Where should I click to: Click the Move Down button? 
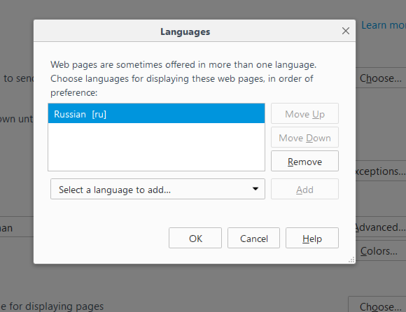(x=304, y=137)
